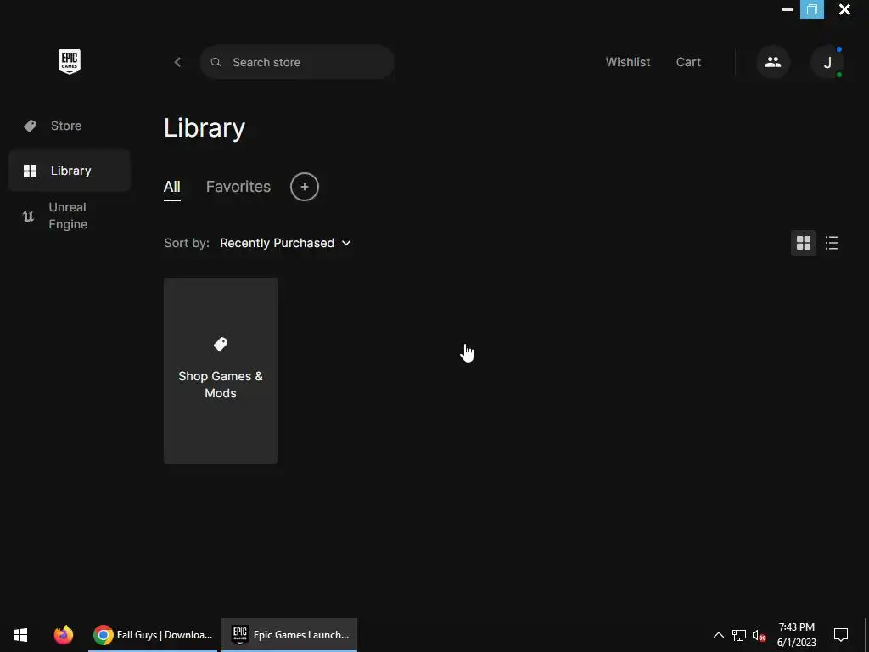Open the J profile avatar menu
This screenshot has width=869, height=652.
click(827, 62)
